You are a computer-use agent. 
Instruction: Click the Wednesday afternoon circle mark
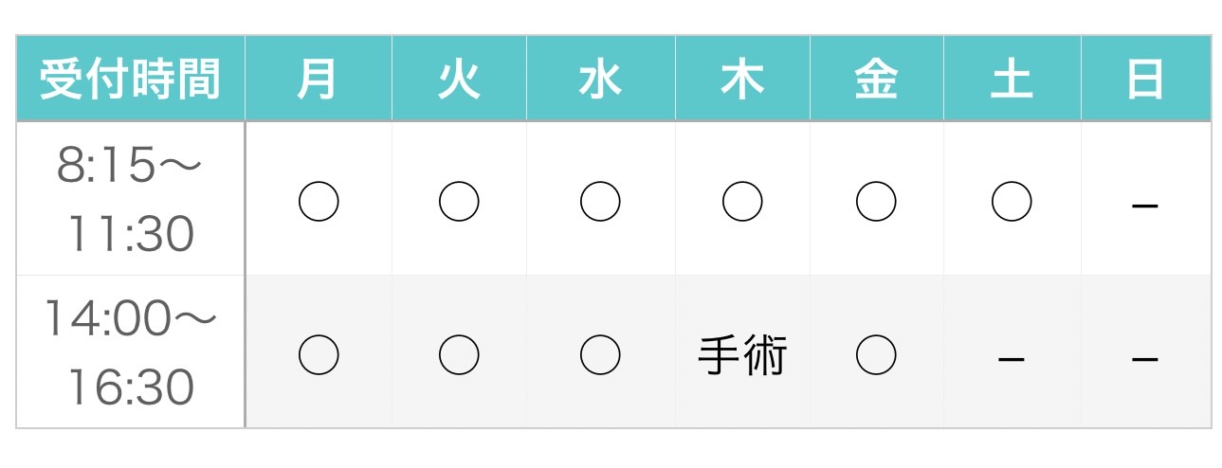click(600, 355)
